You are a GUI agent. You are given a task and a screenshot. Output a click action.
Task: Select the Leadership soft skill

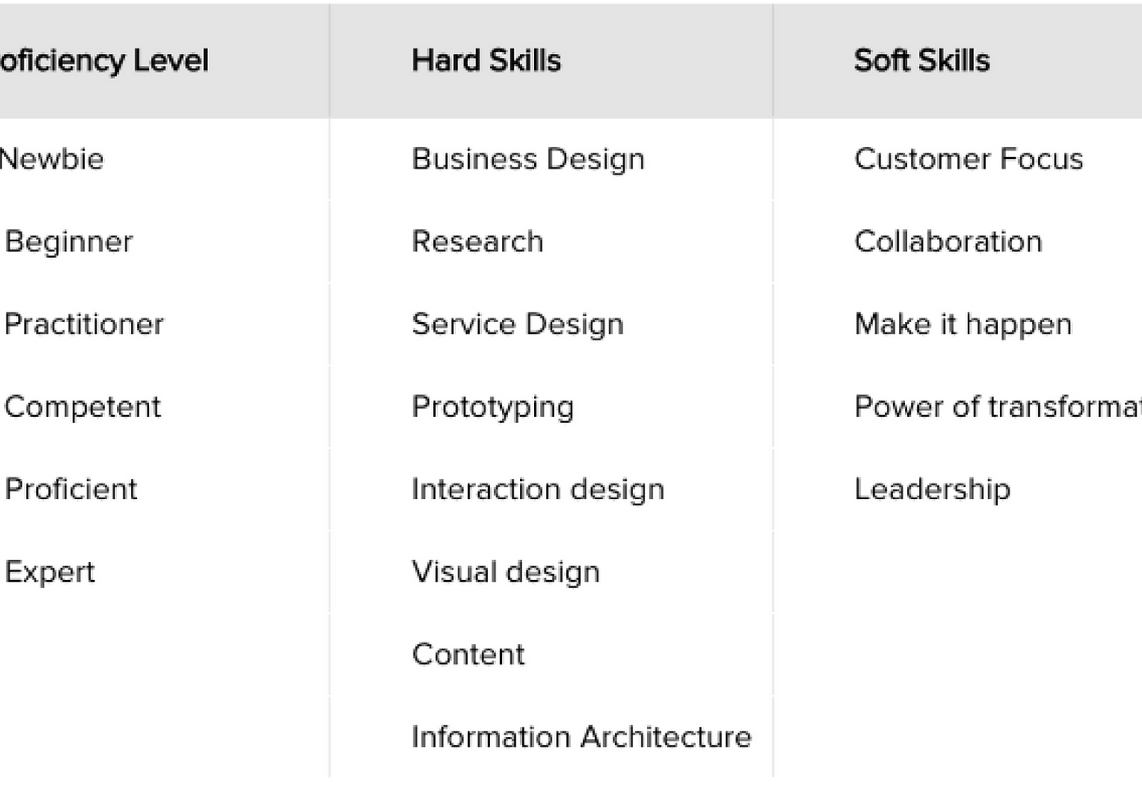coord(932,489)
